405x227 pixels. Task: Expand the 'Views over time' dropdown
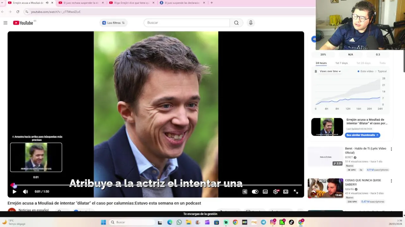[x=330, y=71]
